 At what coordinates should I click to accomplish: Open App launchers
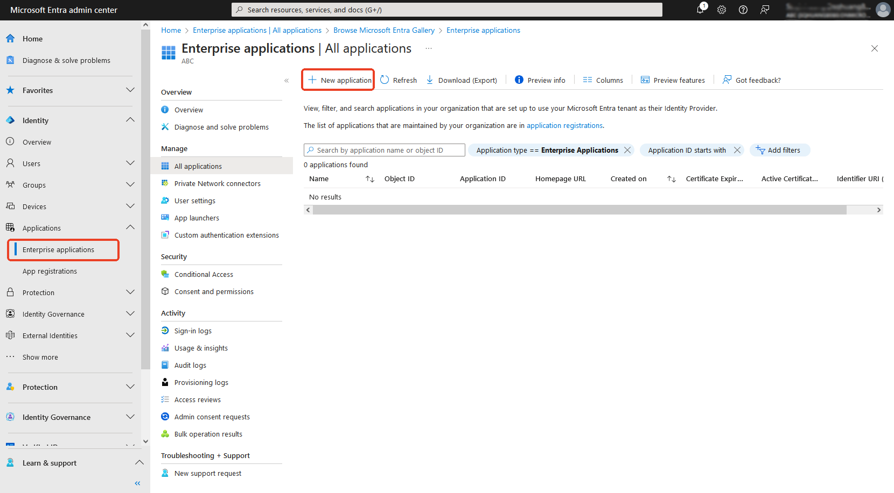pyautogui.click(x=197, y=218)
